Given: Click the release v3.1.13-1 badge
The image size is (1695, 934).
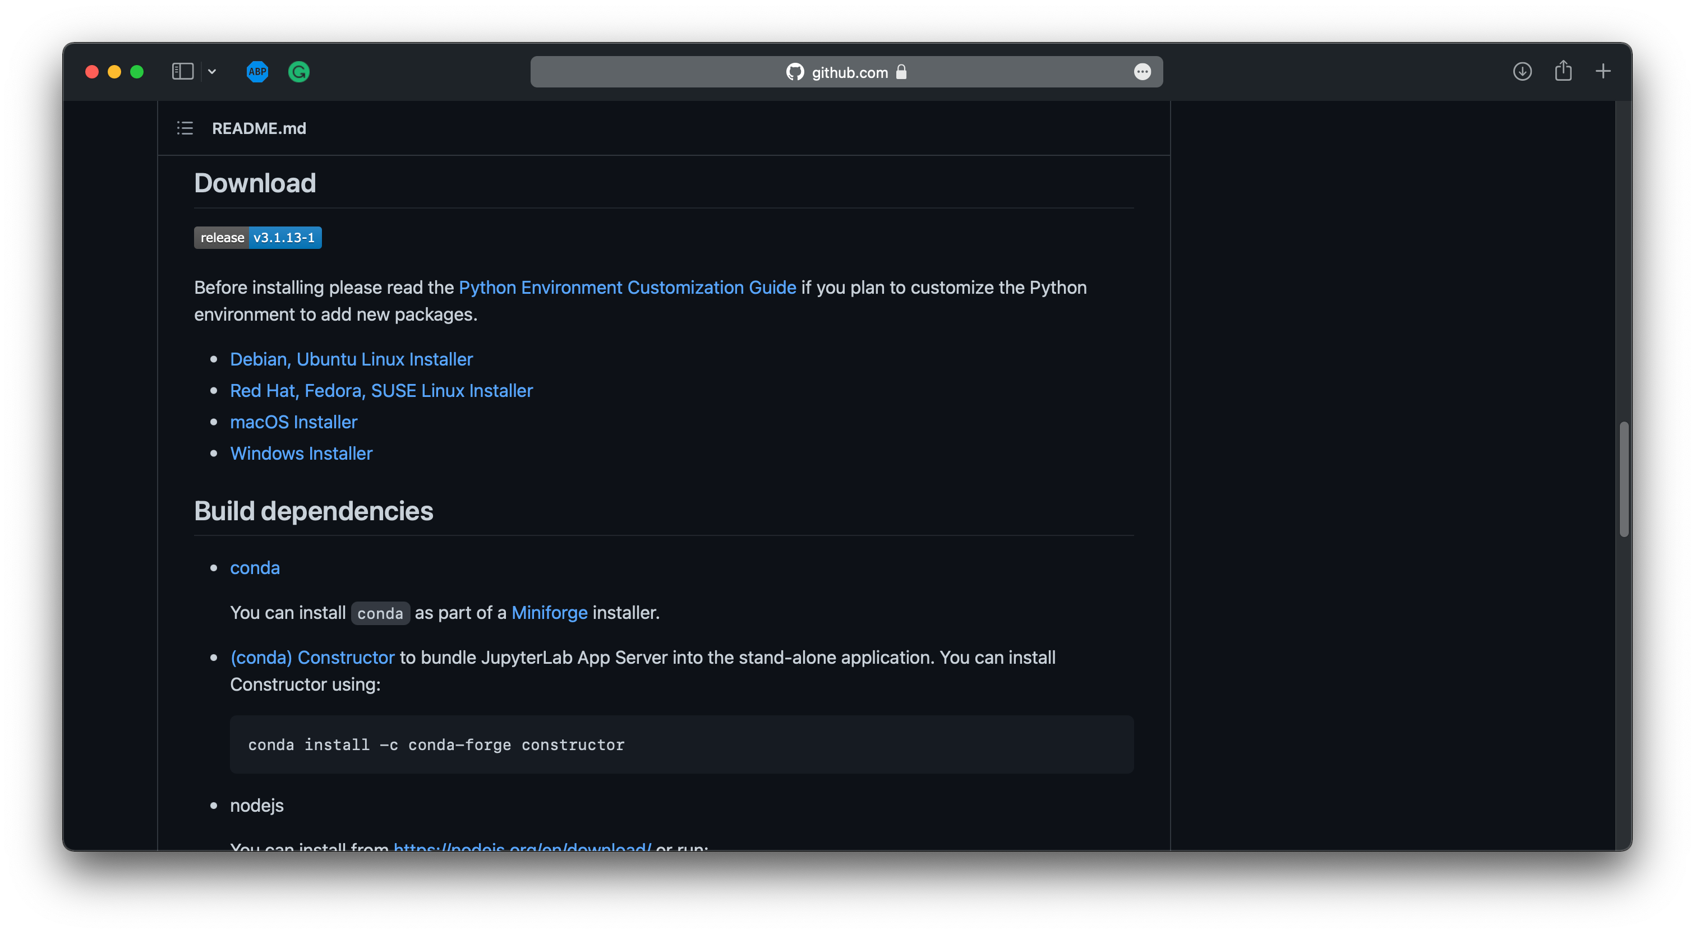Looking at the screenshot, I should pyautogui.click(x=257, y=238).
